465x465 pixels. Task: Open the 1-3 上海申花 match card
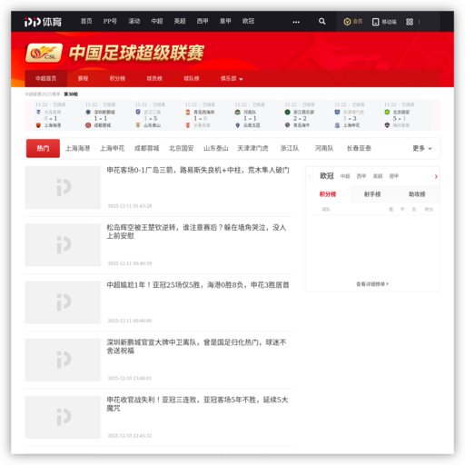[357, 115]
